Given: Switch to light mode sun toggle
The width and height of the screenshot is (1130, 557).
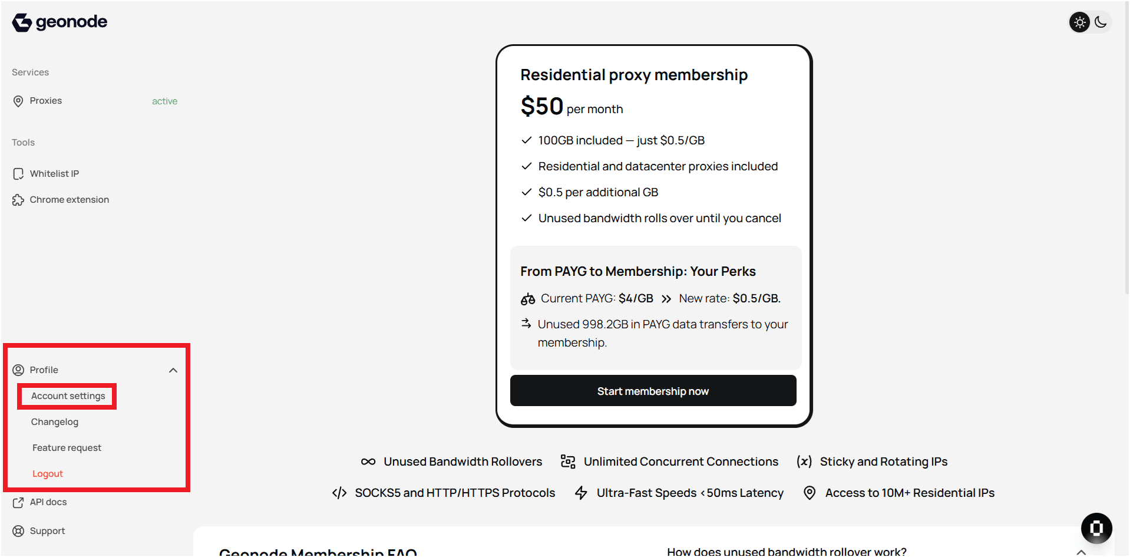Looking at the screenshot, I should [1079, 22].
